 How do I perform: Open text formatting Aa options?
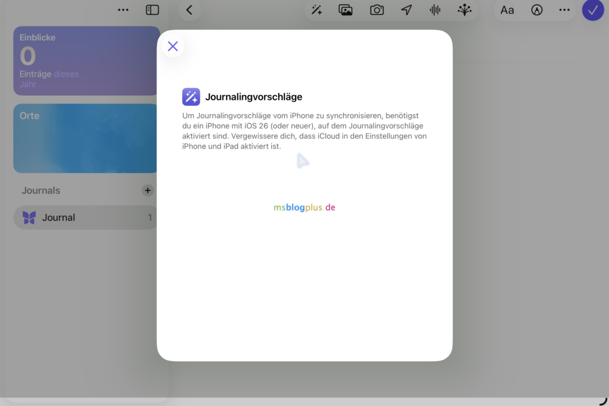[507, 10]
